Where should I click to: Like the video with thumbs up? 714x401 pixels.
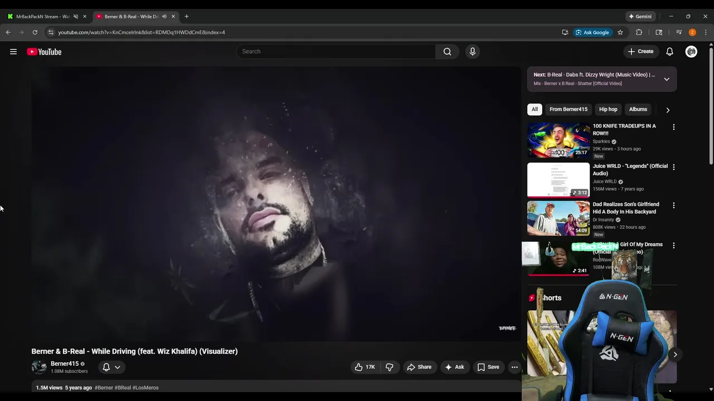click(364, 367)
